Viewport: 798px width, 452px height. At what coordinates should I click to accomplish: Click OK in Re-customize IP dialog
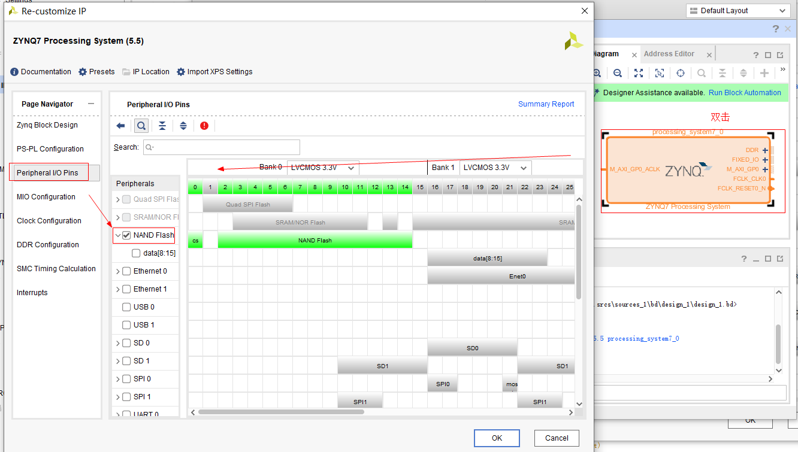[x=497, y=438]
